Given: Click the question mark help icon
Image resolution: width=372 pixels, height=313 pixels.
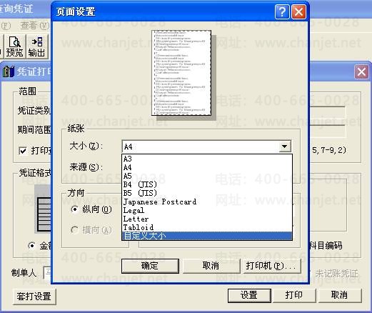Looking at the screenshot, I should (x=282, y=11).
